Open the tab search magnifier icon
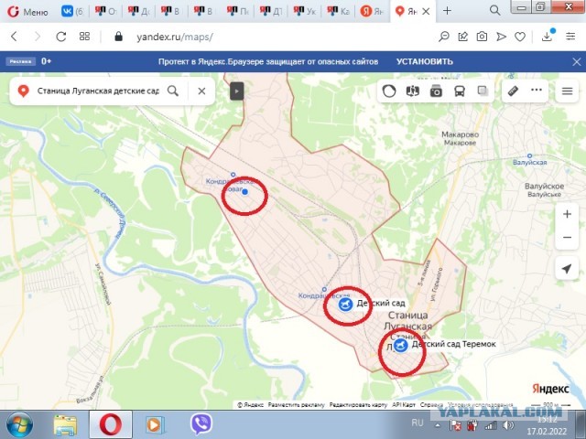Image resolution: width=586 pixels, height=439 pixels. [x=494, y=10]
